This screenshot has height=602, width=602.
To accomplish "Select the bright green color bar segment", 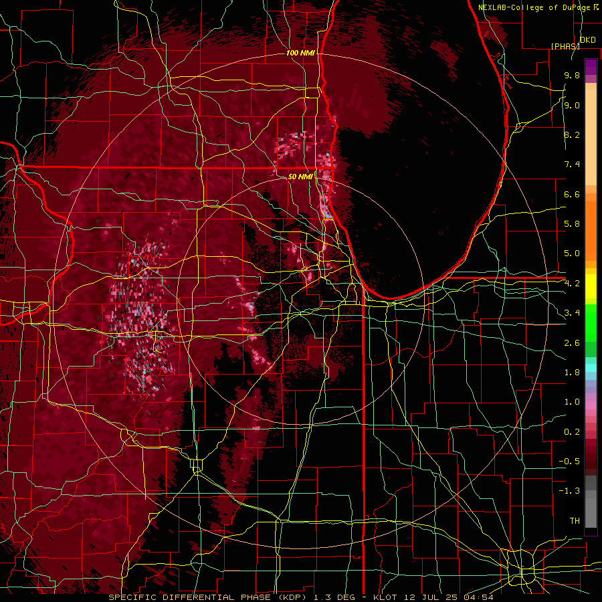I will [x=591, y=322].
